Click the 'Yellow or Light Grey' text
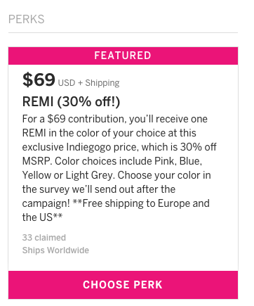 (x=68, y=175)
